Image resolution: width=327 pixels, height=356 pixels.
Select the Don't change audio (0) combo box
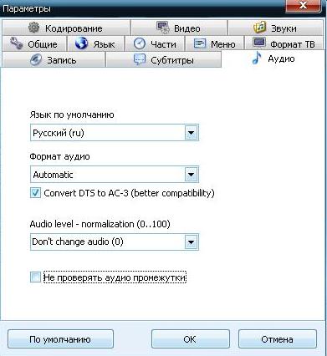tap(115, 242)
